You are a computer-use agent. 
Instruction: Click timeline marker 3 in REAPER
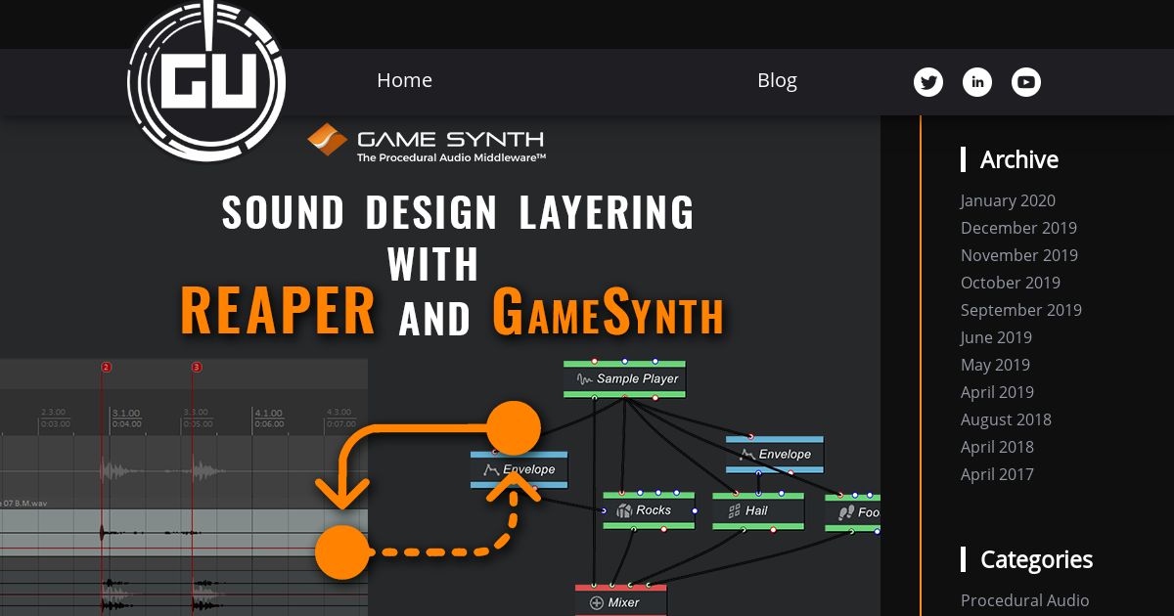tap(197, 368)
